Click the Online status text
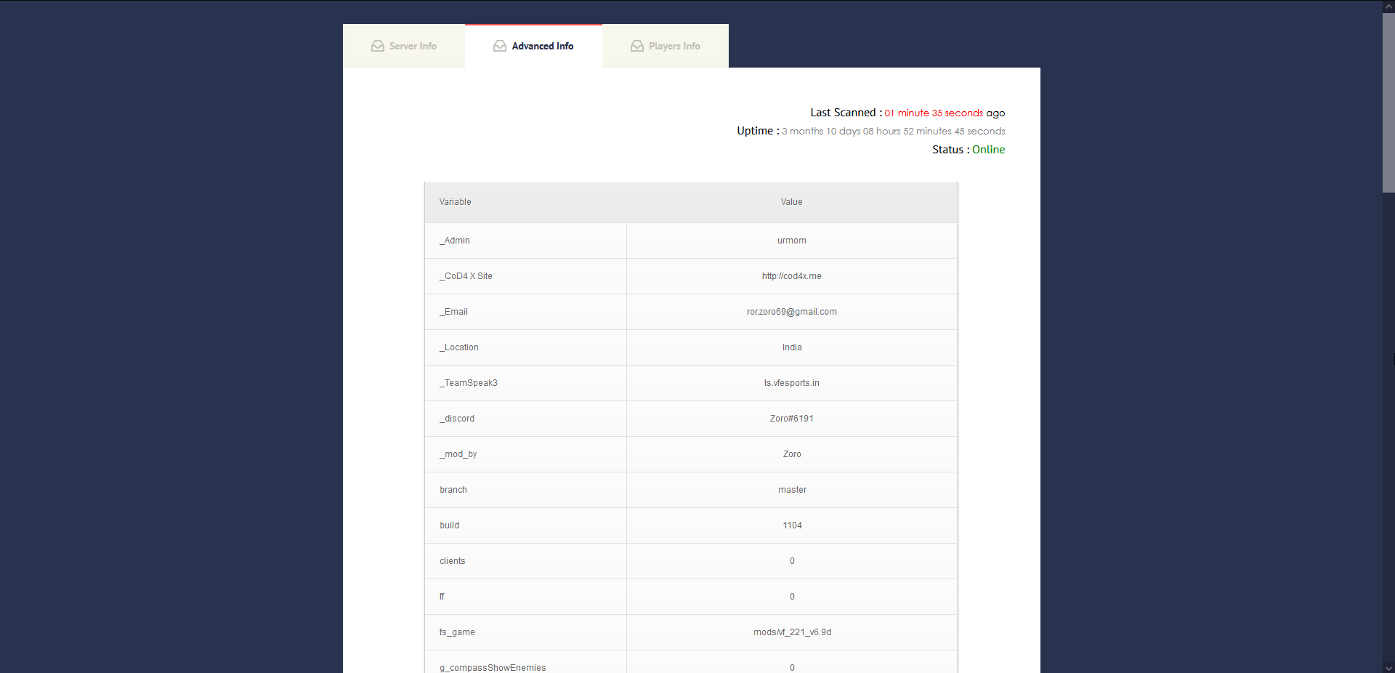The image size is (1395, 673). pyautogui.click(x=989, y=150)
